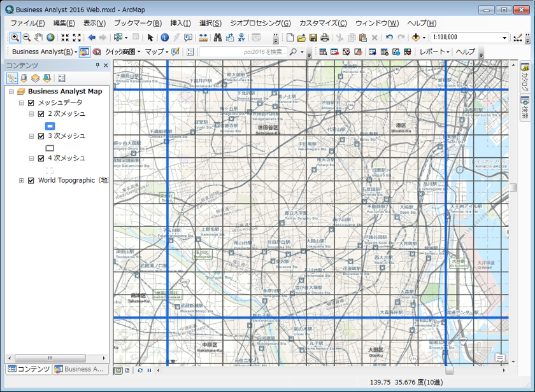Viewport: 535px width, 392px height.
Task: Click the Paste clipboard icon
Action: (x=363, y=37)
